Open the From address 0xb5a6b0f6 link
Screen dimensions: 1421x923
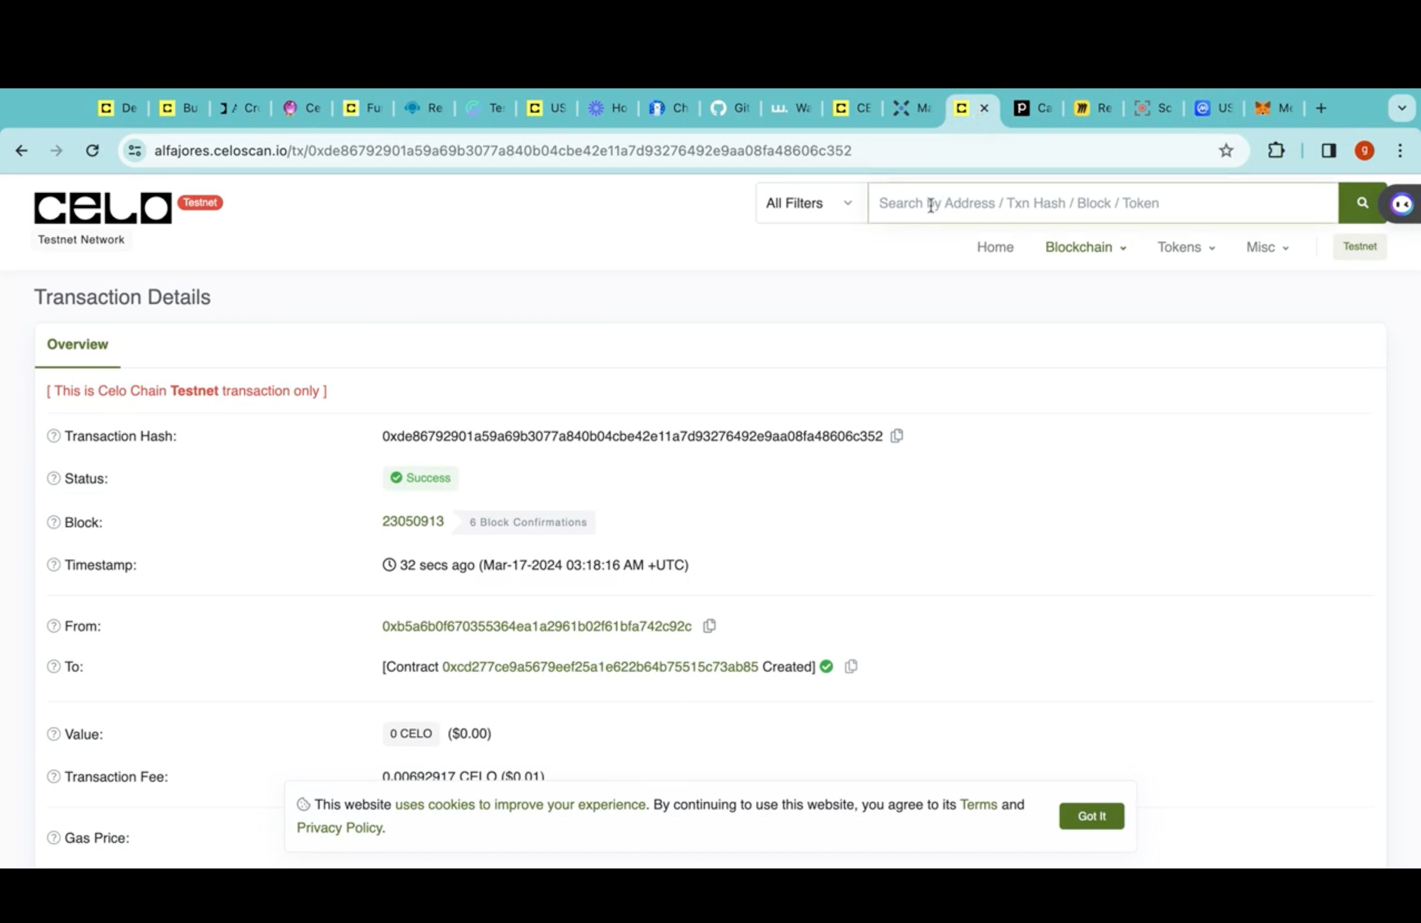pos(537,626)
